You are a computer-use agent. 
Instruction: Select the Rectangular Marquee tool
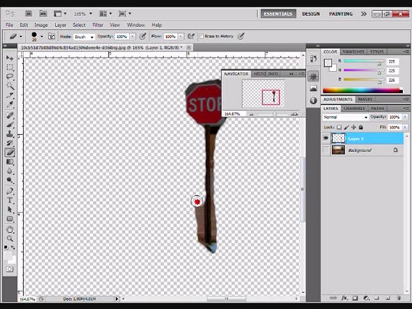point(10,67)
